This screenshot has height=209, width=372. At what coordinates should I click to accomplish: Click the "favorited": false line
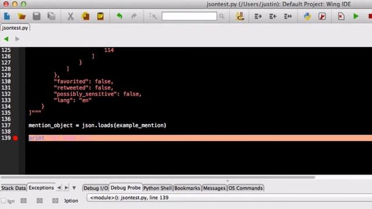[84, 81]
